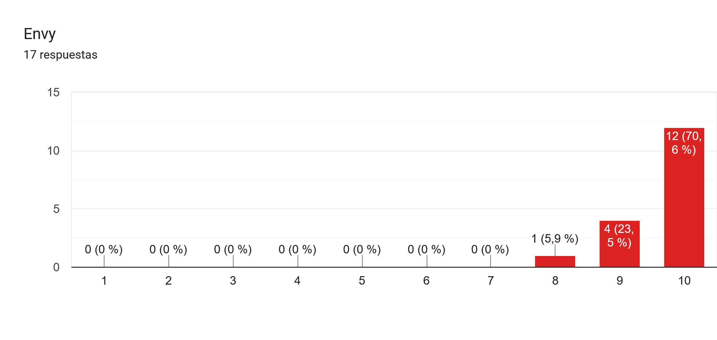Click the 1 (5,9 %) data label
The image size is (717, 340).
[x=555, y=239]
